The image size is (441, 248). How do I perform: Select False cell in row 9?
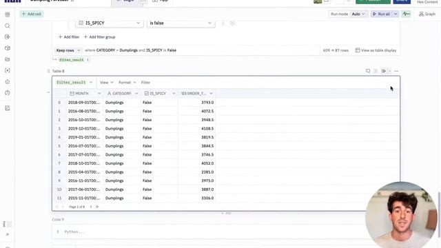[x=159, y=180]
